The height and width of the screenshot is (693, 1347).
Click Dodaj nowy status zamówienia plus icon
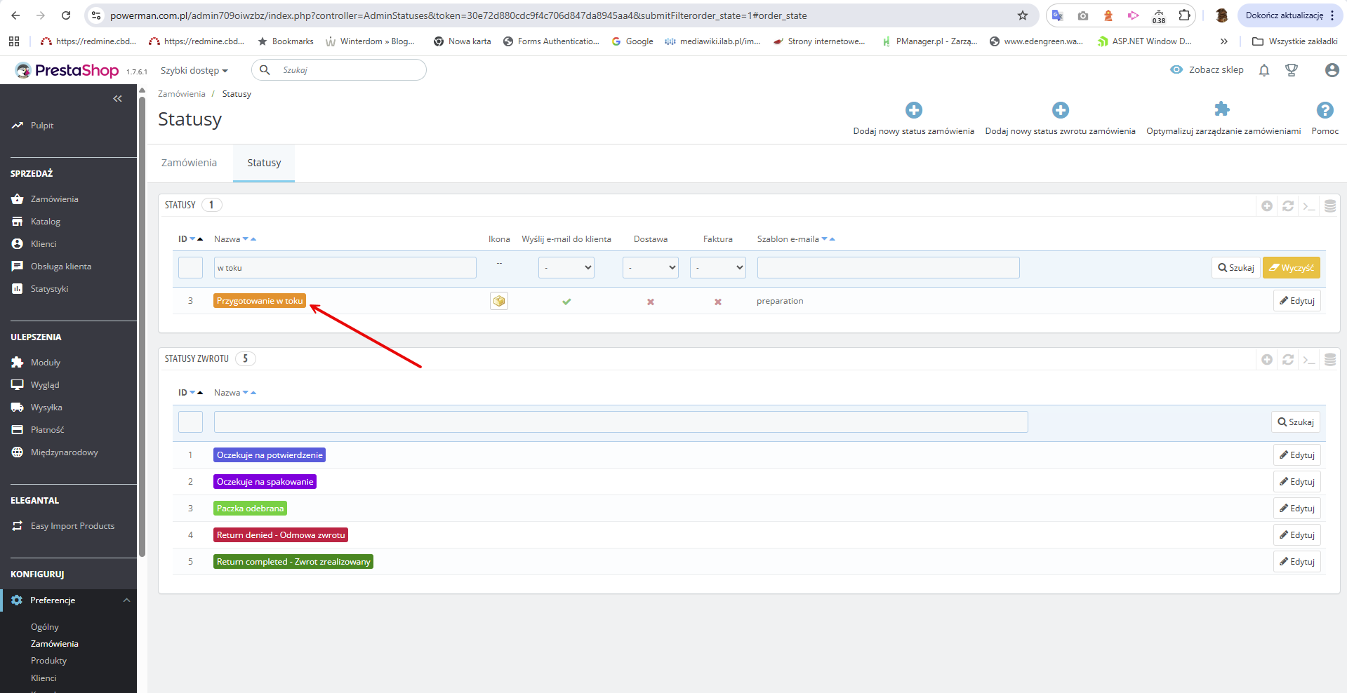click(914, 110)
